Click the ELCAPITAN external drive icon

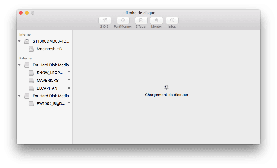(x=31, y=88)
